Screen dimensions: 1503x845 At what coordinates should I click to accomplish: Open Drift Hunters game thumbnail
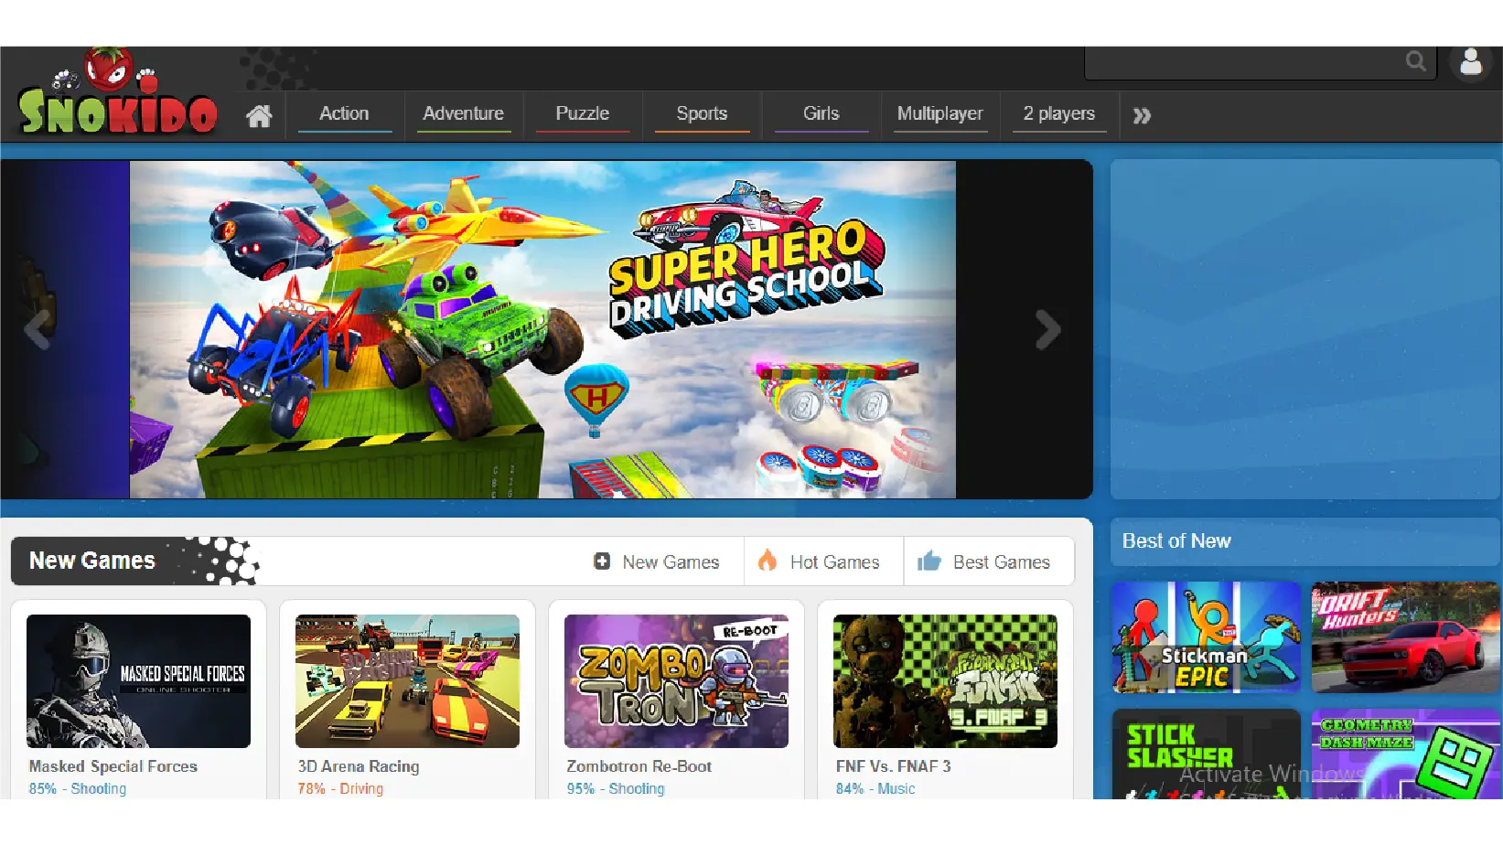tap(1405, 637)
